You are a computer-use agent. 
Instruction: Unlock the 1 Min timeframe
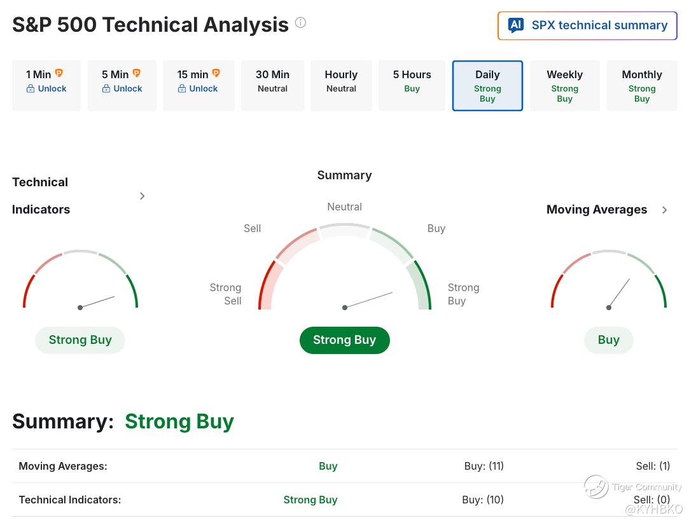coord(52,89)
